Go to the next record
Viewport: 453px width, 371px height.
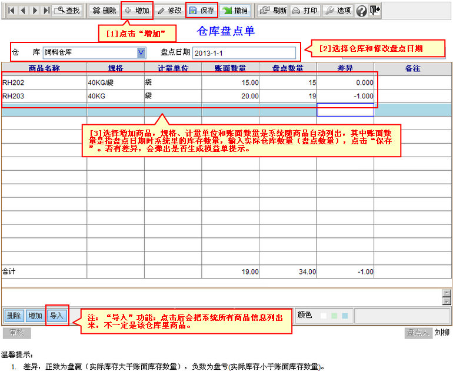35,11
